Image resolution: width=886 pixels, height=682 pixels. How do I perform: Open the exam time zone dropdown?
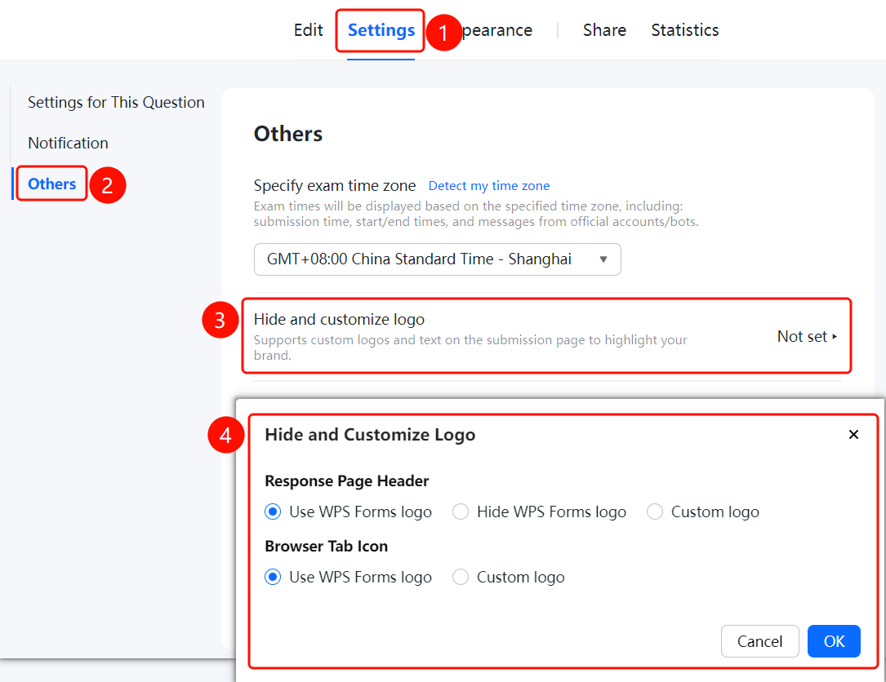point(438,259)
